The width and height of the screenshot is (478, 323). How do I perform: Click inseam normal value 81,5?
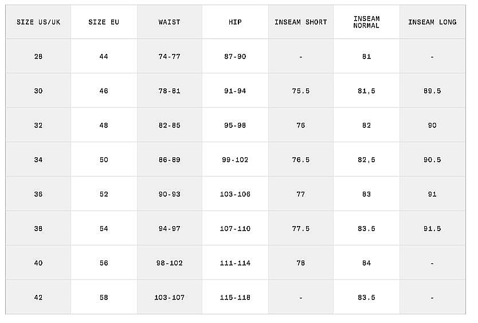click(366, 91)
